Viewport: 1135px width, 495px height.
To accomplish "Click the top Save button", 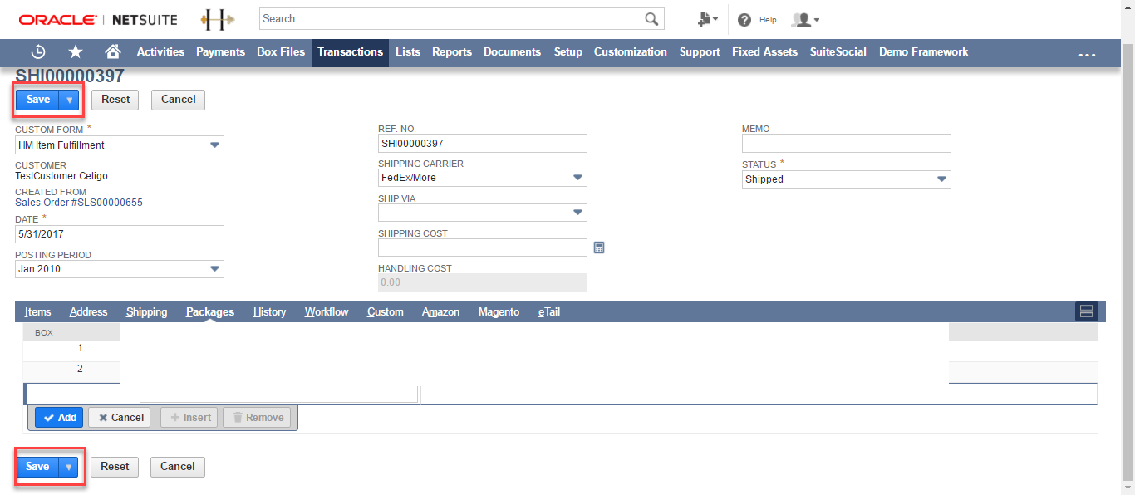I will (38, 100).
